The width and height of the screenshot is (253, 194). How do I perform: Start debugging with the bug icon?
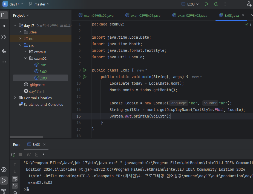tap(216, 4)
